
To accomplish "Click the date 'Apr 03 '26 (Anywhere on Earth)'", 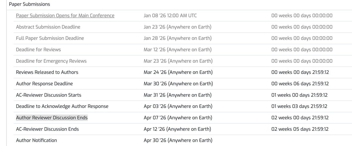I will point(178,106).
